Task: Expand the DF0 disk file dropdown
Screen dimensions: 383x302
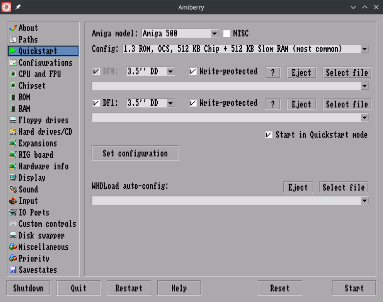Action: pos(365,86)
